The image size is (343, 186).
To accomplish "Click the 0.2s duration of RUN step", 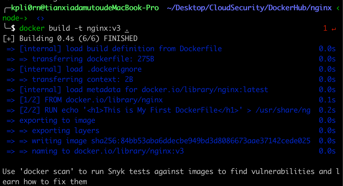I will 327,110.
